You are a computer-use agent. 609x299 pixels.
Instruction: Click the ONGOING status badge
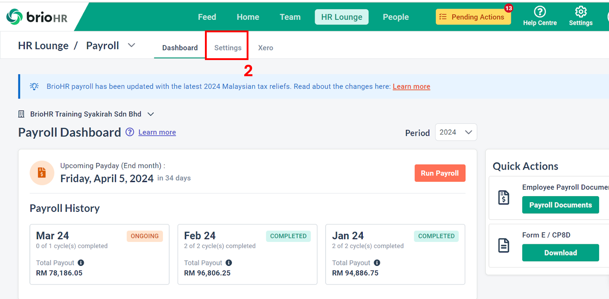(x=145, y=236)
